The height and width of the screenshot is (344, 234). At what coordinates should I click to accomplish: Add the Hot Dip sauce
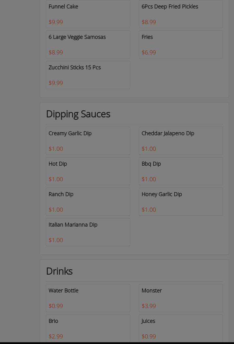pos(88,171)
